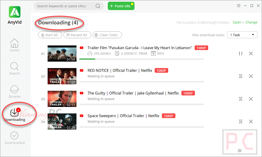Click 1080P badge on Pasukan Garuda task
Viewport: 262px width, 157px height.
pyautogui.click(x=201, y=48)
